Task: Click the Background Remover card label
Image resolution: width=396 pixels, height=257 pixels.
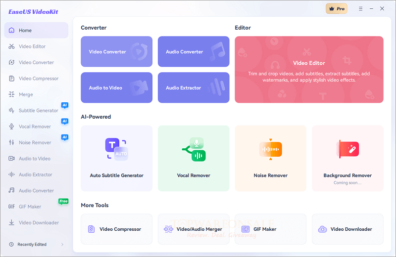Action: pos(347,175)
